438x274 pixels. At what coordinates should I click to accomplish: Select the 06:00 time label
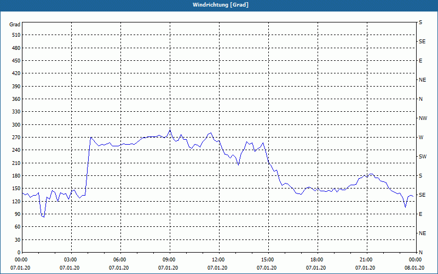[120, 260]
